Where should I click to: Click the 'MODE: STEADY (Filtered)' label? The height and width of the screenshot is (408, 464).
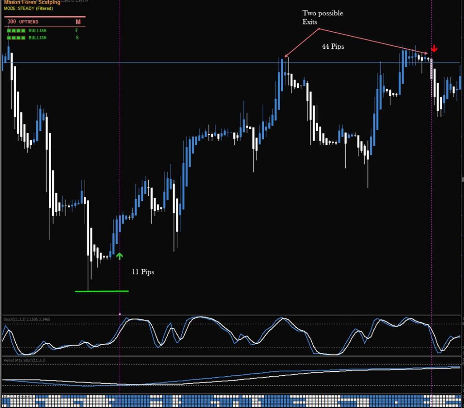pos(29,9)
